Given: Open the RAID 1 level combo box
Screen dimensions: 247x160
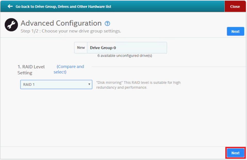Looking at the screenshot, I should tap(56, 84).
